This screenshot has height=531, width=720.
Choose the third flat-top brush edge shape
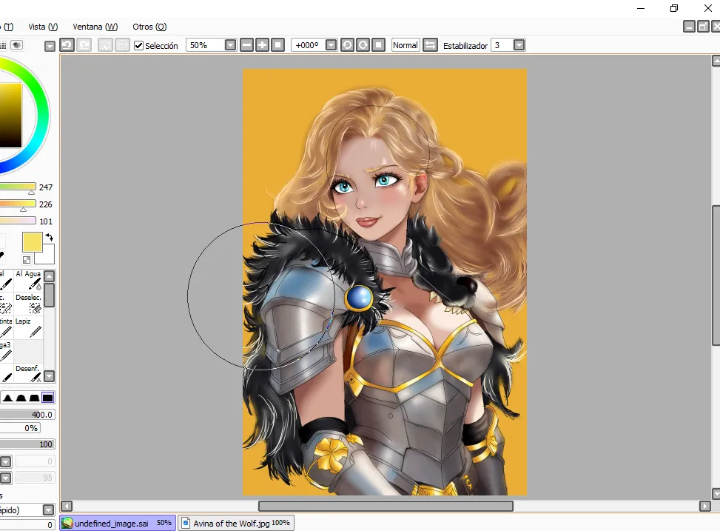(x=35, y=398)
